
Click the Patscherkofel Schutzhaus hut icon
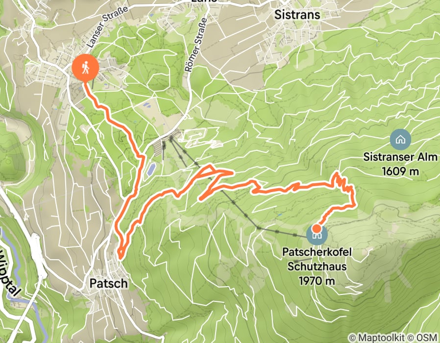(x=317, y=234)
